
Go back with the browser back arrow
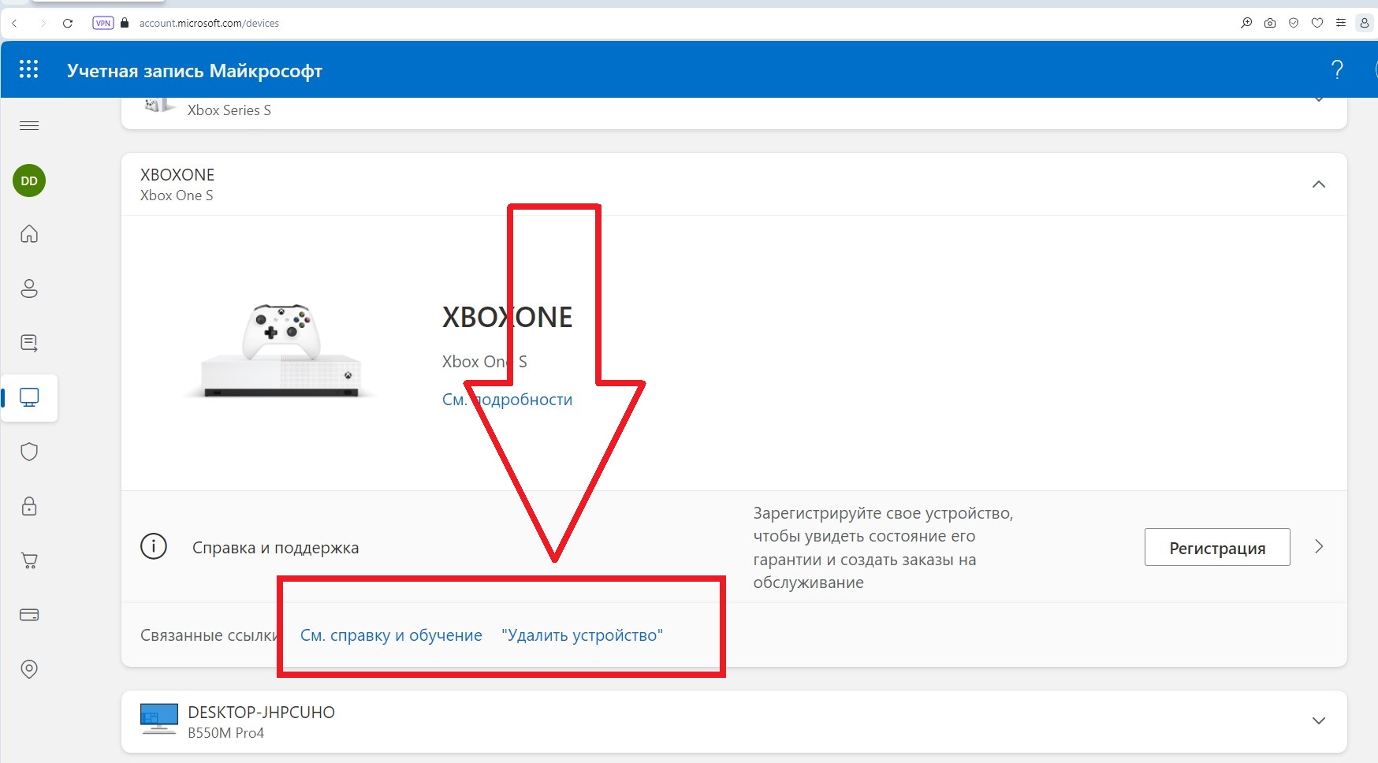click(15, 24)
